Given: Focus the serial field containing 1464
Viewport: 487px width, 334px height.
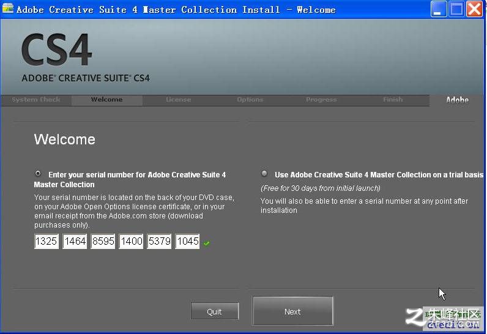Looking at the screenshot, I should (75, 241).
